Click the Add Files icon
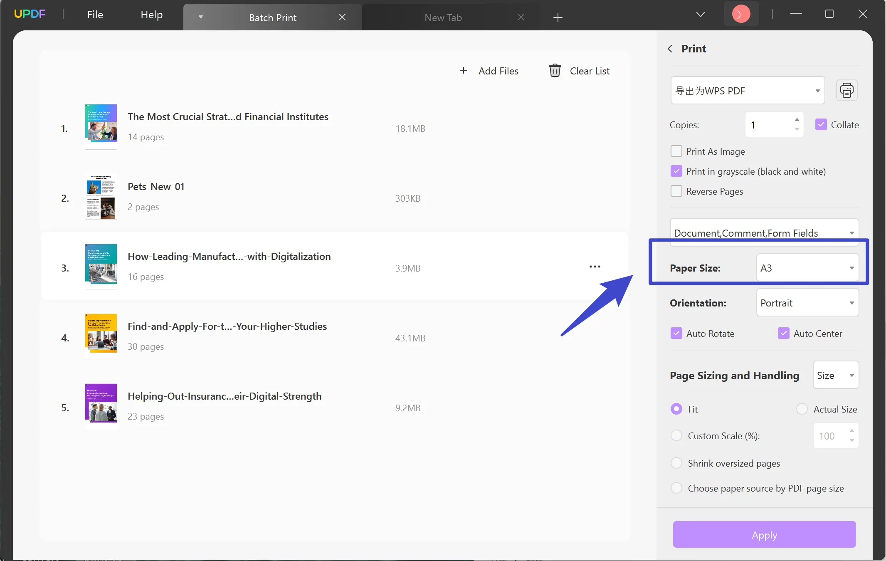The height and width of the screenshot is (561, 886). 464,71
